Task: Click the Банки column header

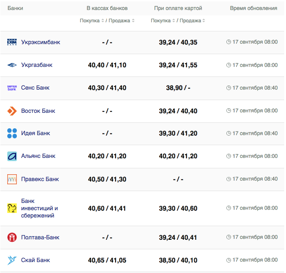Action: [x=15, y=8]
